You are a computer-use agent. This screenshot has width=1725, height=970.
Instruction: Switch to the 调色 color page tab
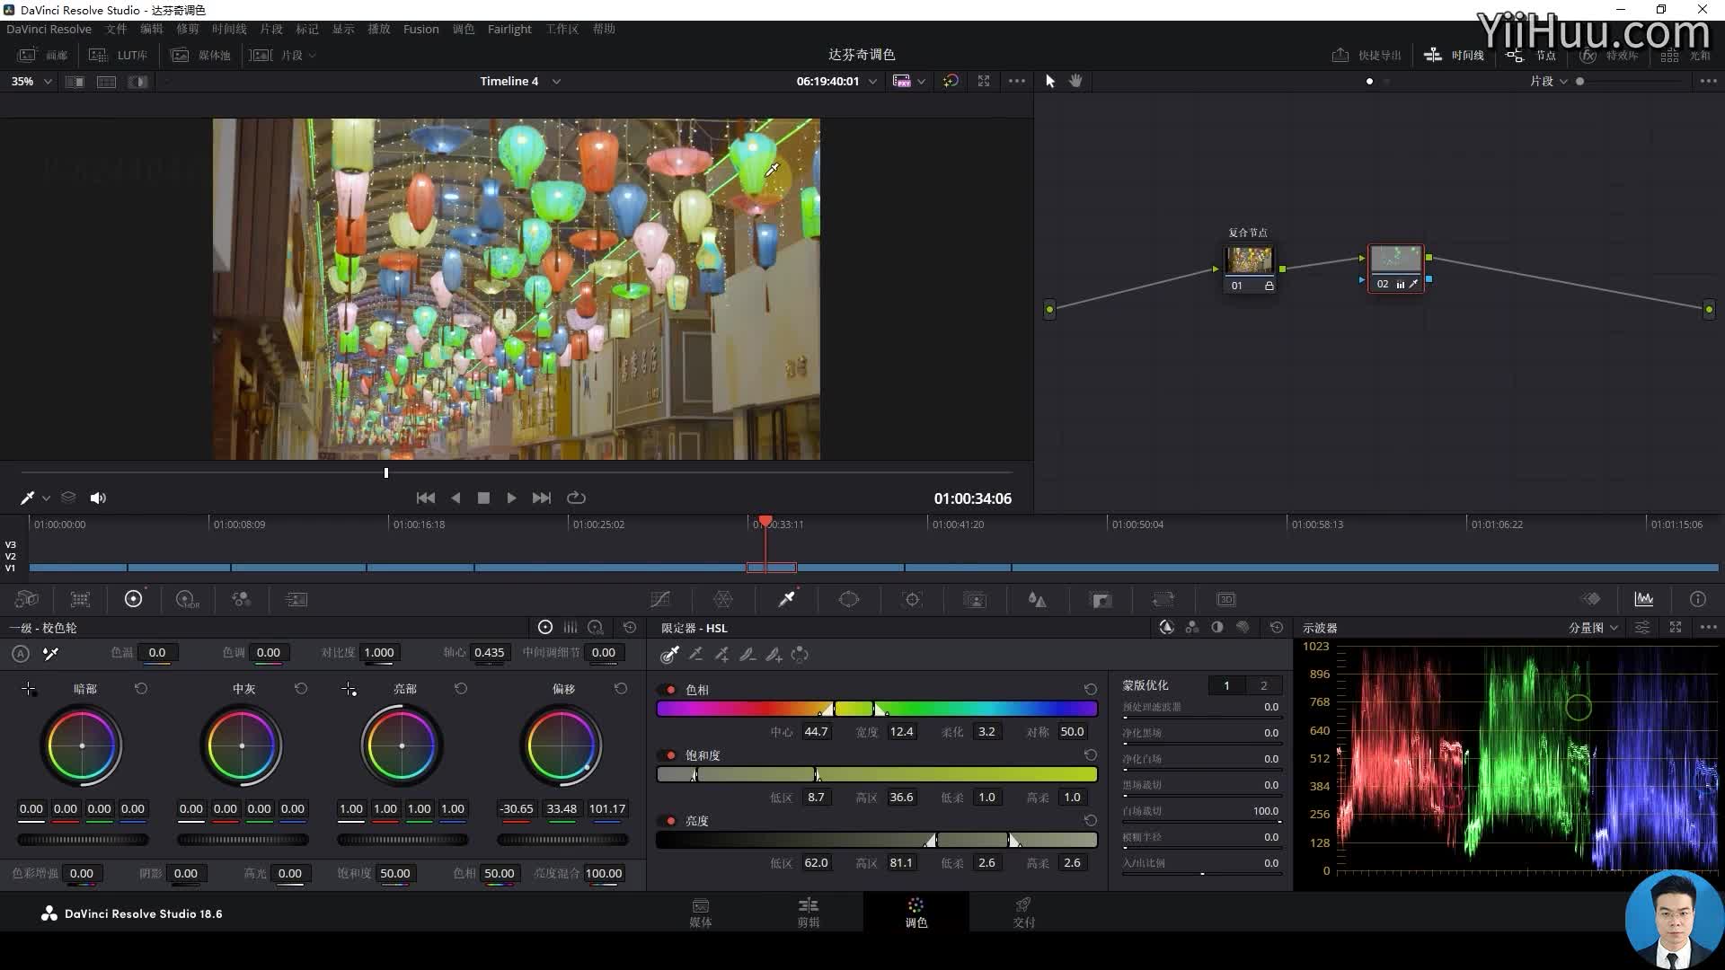tap(916, 913)
